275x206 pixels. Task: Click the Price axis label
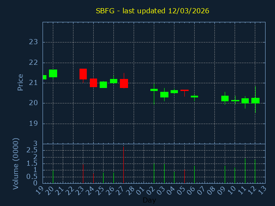pos(20,82)
